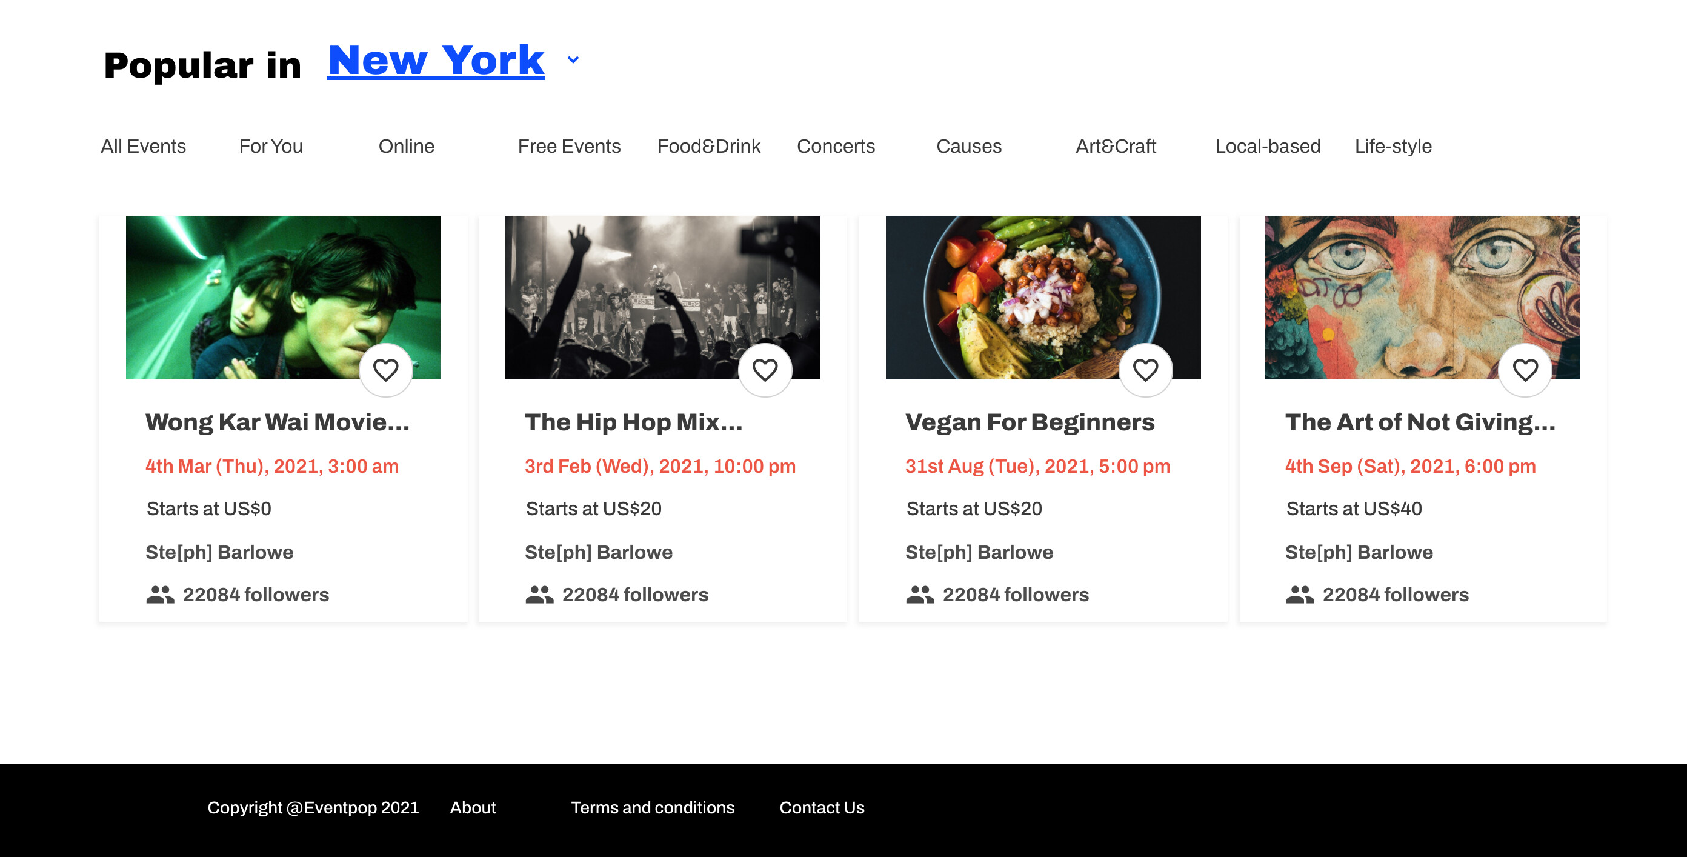1687x857 pixels.
Task: Expand the city chevron next to New York
Action: (x=573, y=59)
